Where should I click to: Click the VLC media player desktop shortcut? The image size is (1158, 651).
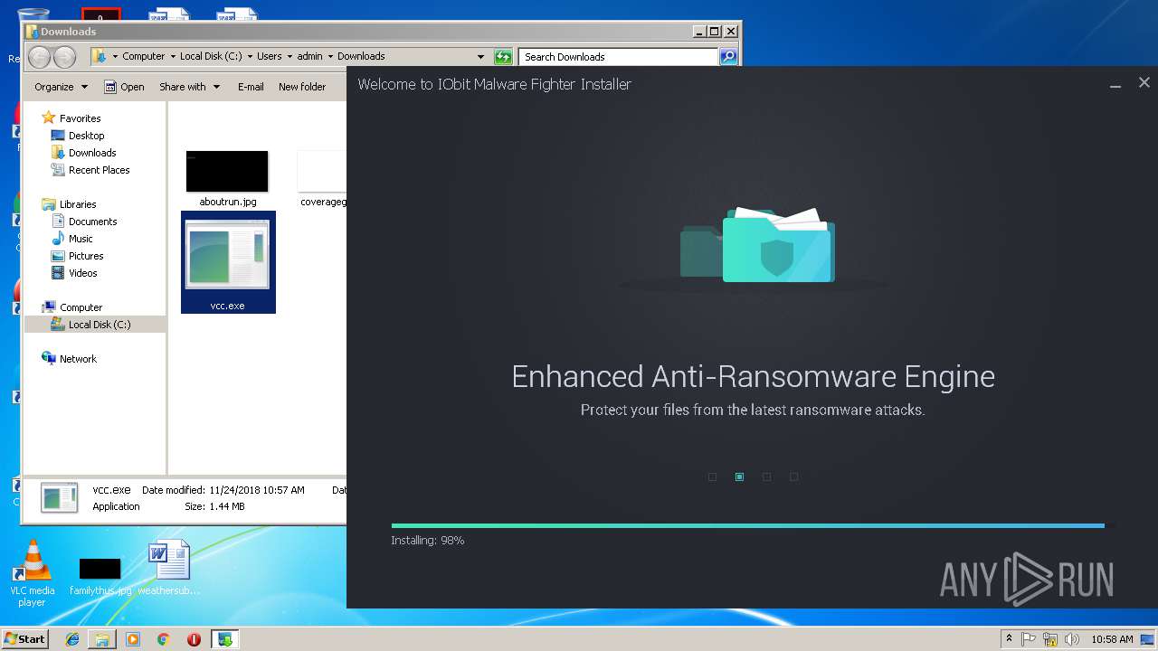32,572
